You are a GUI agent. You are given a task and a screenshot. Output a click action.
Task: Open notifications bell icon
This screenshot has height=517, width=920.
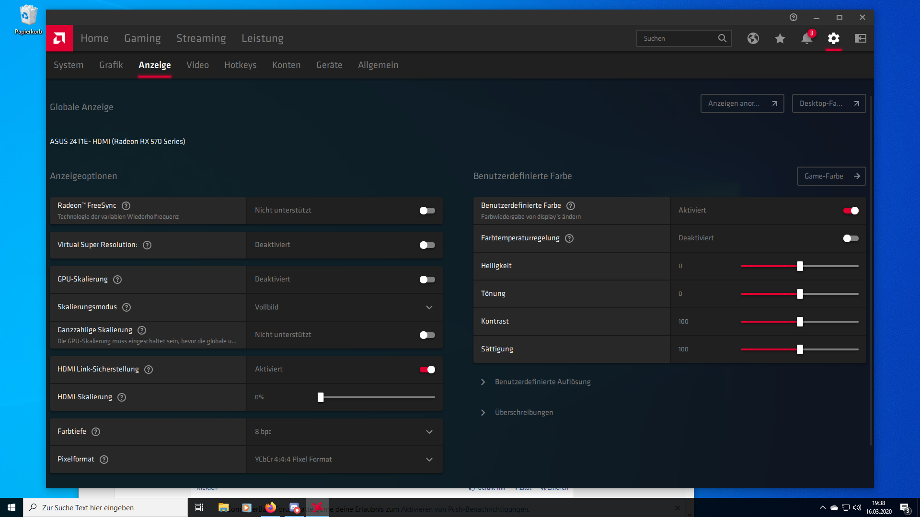pos(806,38)
